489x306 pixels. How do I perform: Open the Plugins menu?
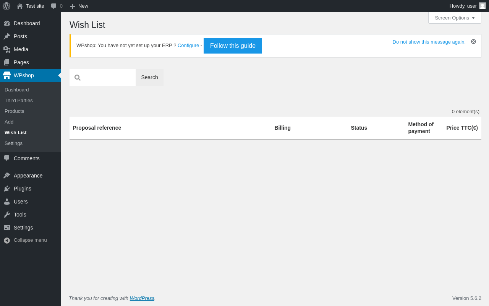point(31,189)
